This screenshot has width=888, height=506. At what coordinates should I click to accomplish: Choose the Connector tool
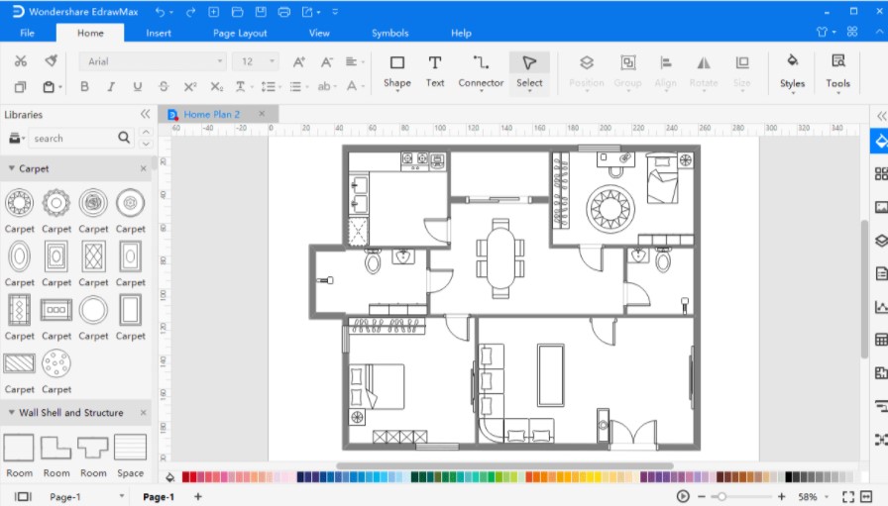pyautogui.click(x=481, y=72)
